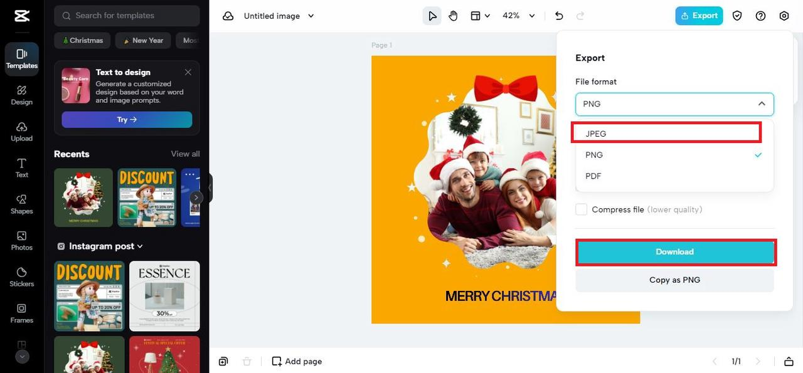This screenshot has width=803, height=373.
Task: Open the pages overview icon bottom right
Action: 789,362
